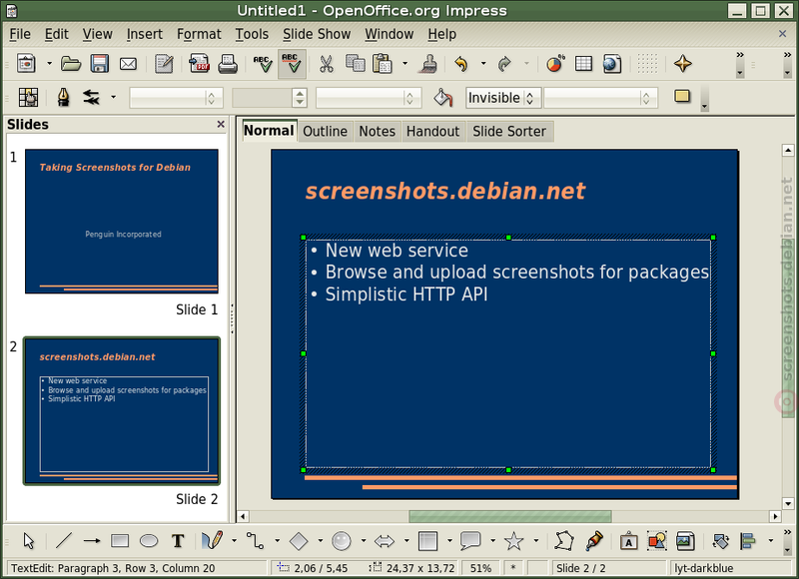Copy the selection using the Copy icon
The height and width of the screenshot is (579, 799).
click(x=356, y=64)
